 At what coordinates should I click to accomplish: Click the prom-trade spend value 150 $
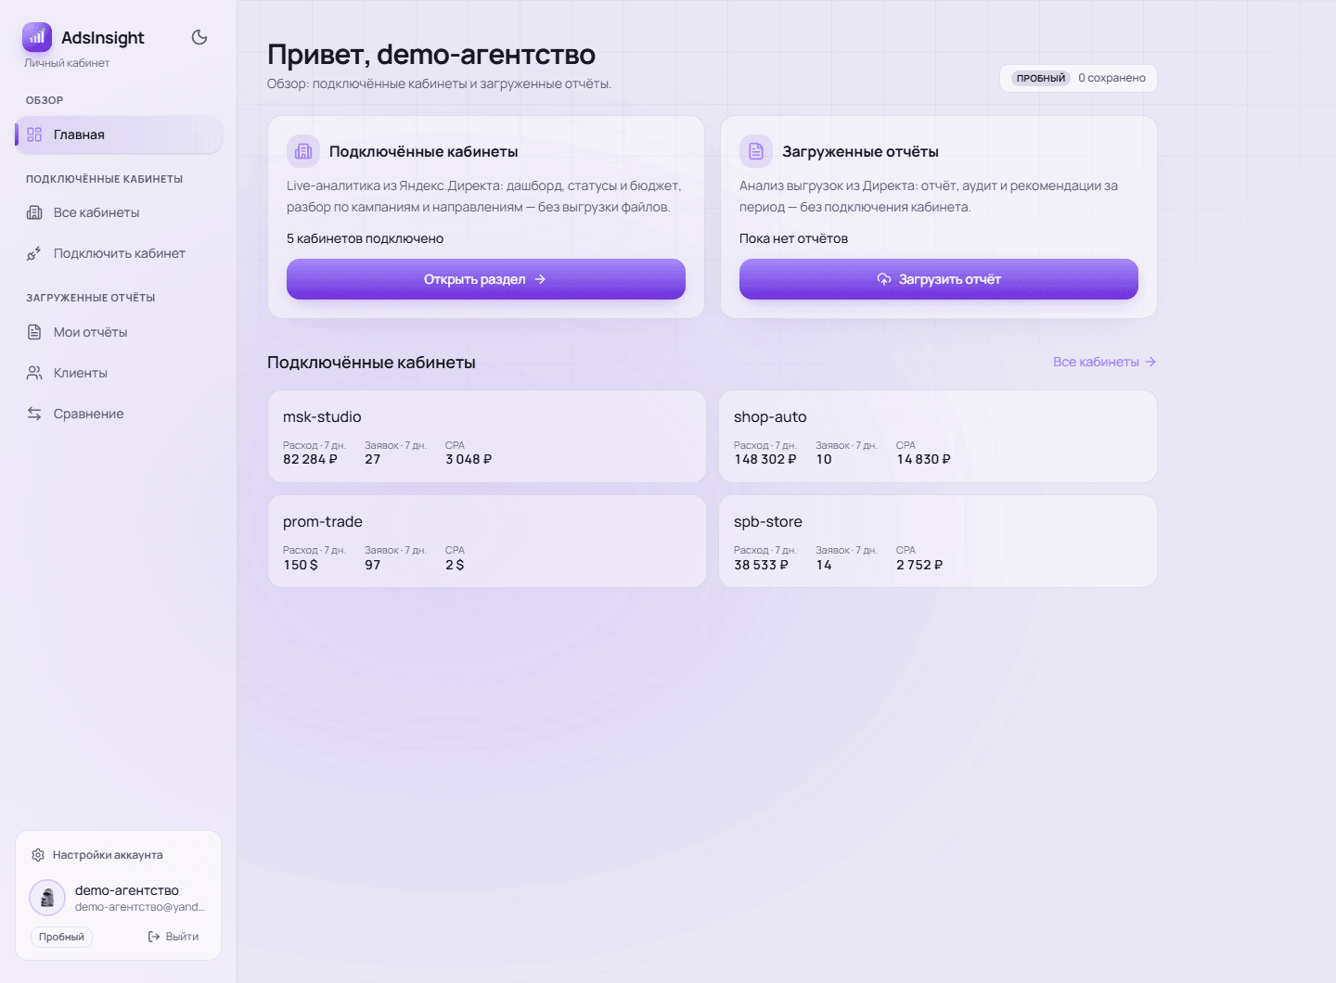pos(301,565)
